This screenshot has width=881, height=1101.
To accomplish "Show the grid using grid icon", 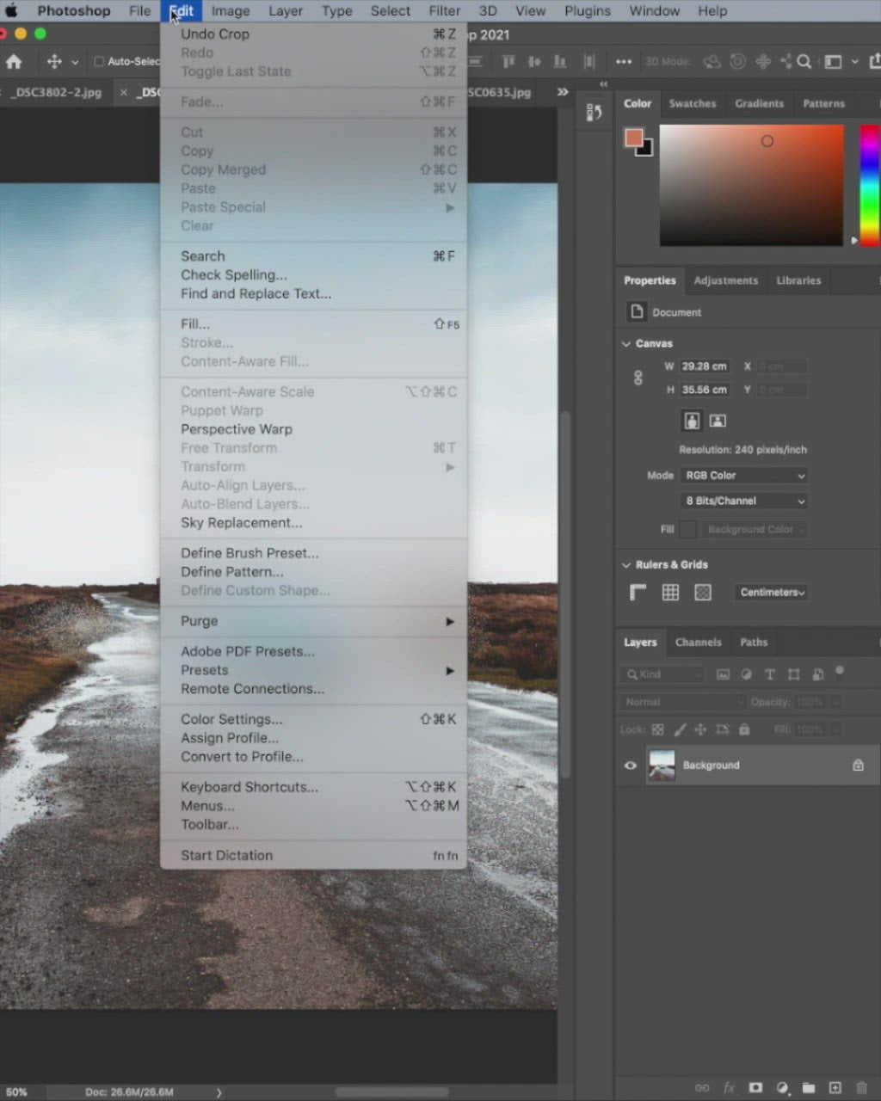I will (670, 592).
